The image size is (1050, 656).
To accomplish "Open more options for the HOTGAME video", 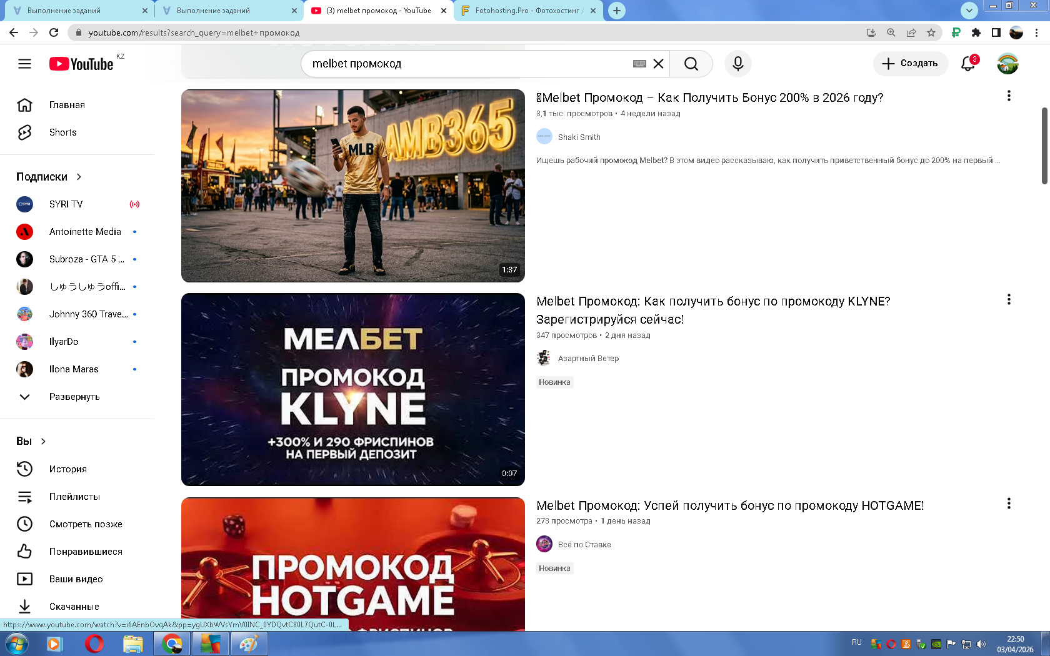I will 1008,504.
